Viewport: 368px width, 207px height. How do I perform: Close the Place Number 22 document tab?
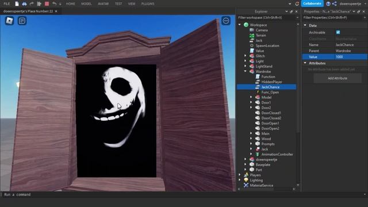(x=56, y=11)
